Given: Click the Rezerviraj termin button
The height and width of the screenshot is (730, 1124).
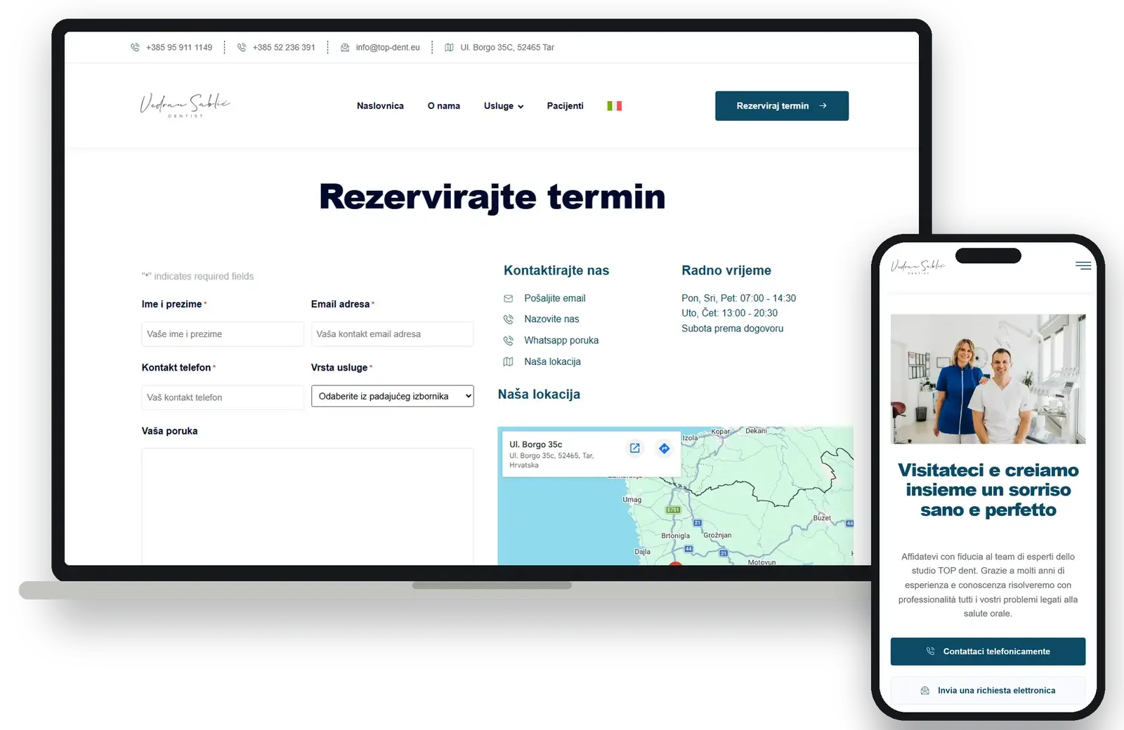Looking at the screenshot, I should click(x=782, y=106).
